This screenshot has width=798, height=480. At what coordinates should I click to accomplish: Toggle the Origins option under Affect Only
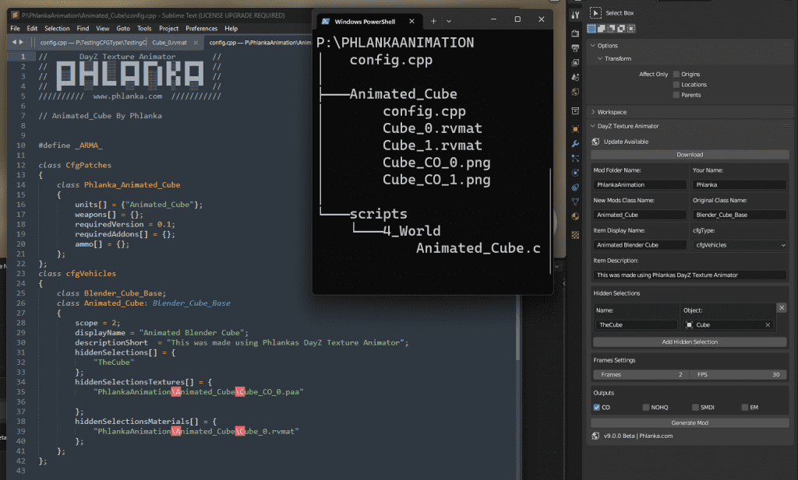[675, 74]
